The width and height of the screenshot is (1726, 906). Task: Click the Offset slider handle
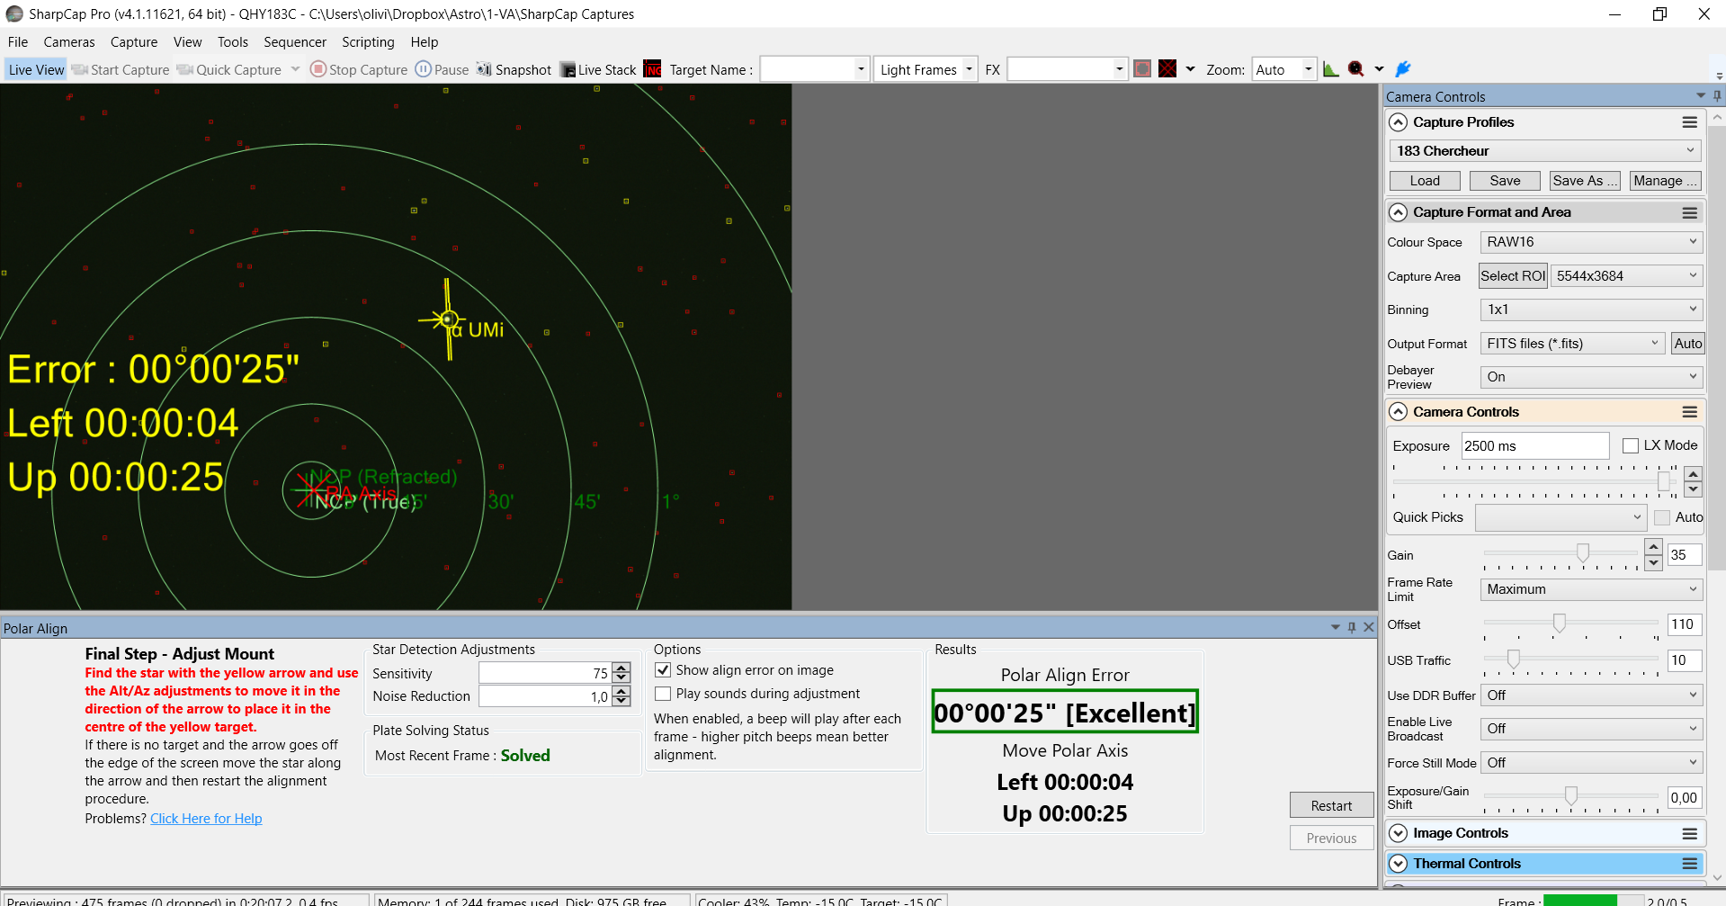point(1560,623)
